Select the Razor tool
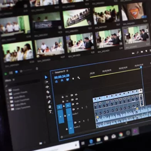151x151 pixels. 48,92
